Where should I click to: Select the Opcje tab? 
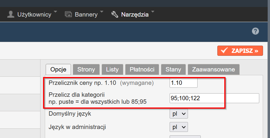coord(58,69)
